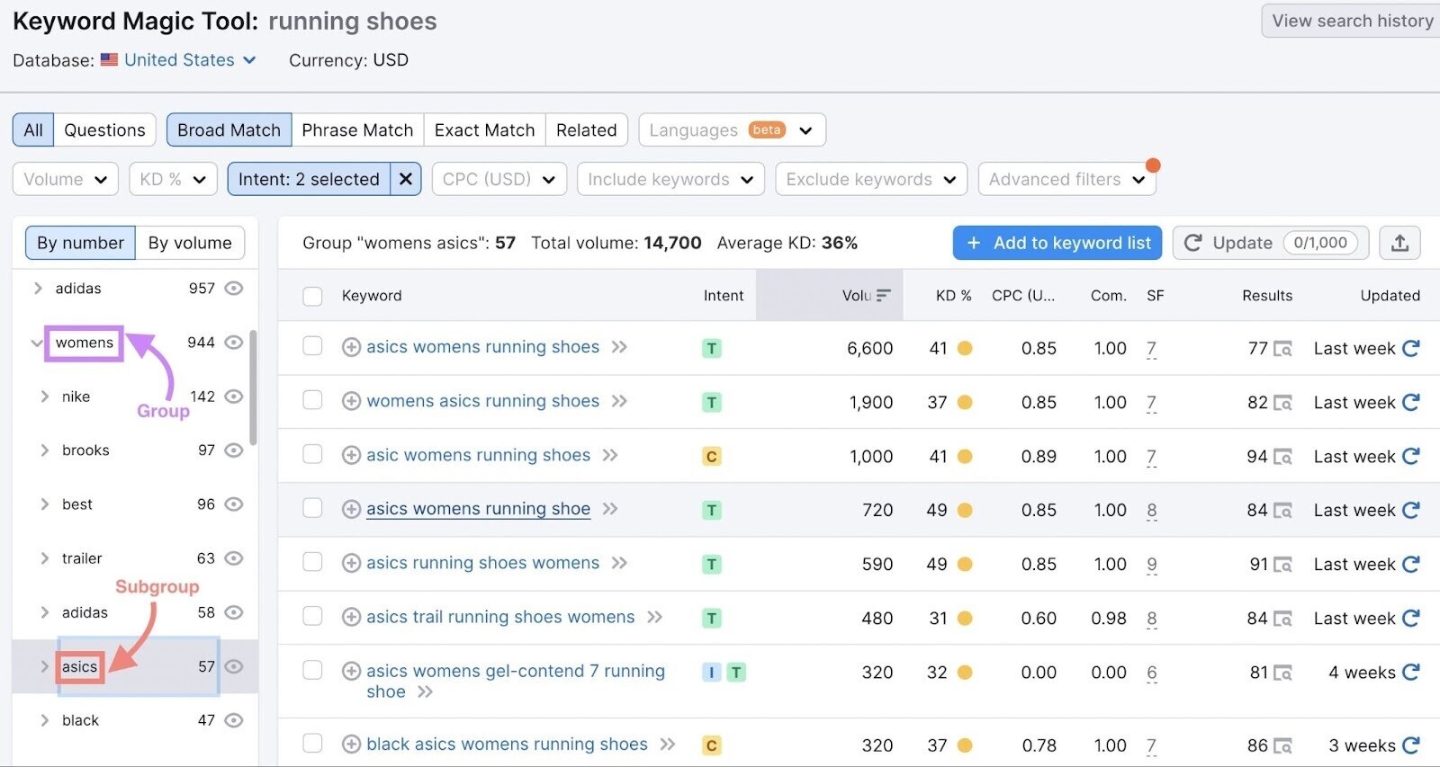This screenshot has height=767, width=1440.
Task: Open double-arrow for 'asics trail running shoes womens'
Action: point(655,617)
